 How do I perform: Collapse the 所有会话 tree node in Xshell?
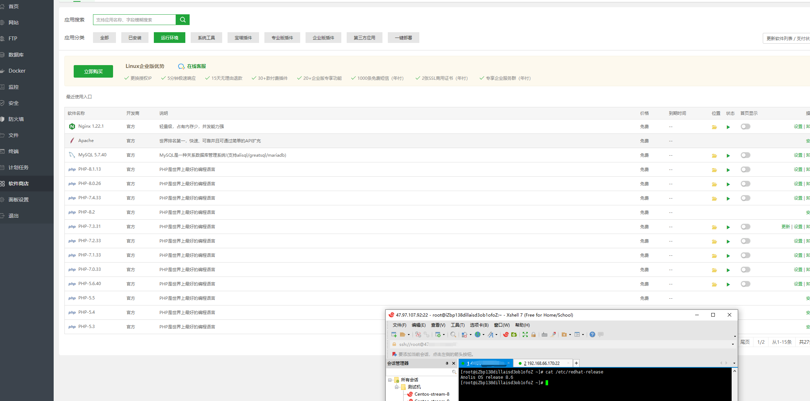[x=390, y=380]
